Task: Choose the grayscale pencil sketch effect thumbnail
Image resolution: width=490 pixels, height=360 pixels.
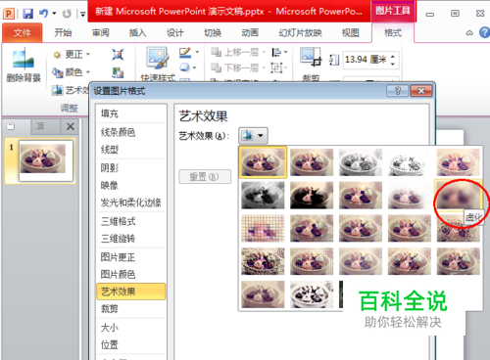Action: 361,162
